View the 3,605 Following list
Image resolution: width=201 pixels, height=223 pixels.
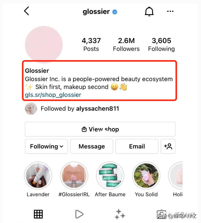[x=161, y=44]
